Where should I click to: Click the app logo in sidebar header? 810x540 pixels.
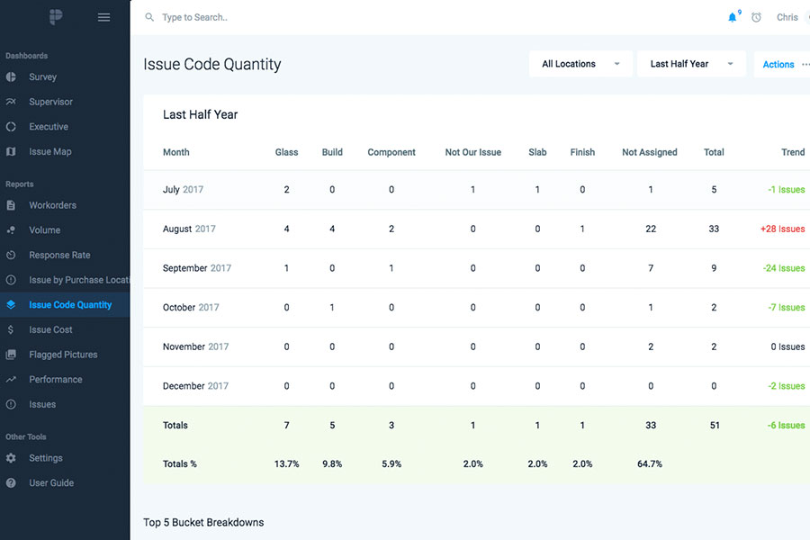click(55, 17)
